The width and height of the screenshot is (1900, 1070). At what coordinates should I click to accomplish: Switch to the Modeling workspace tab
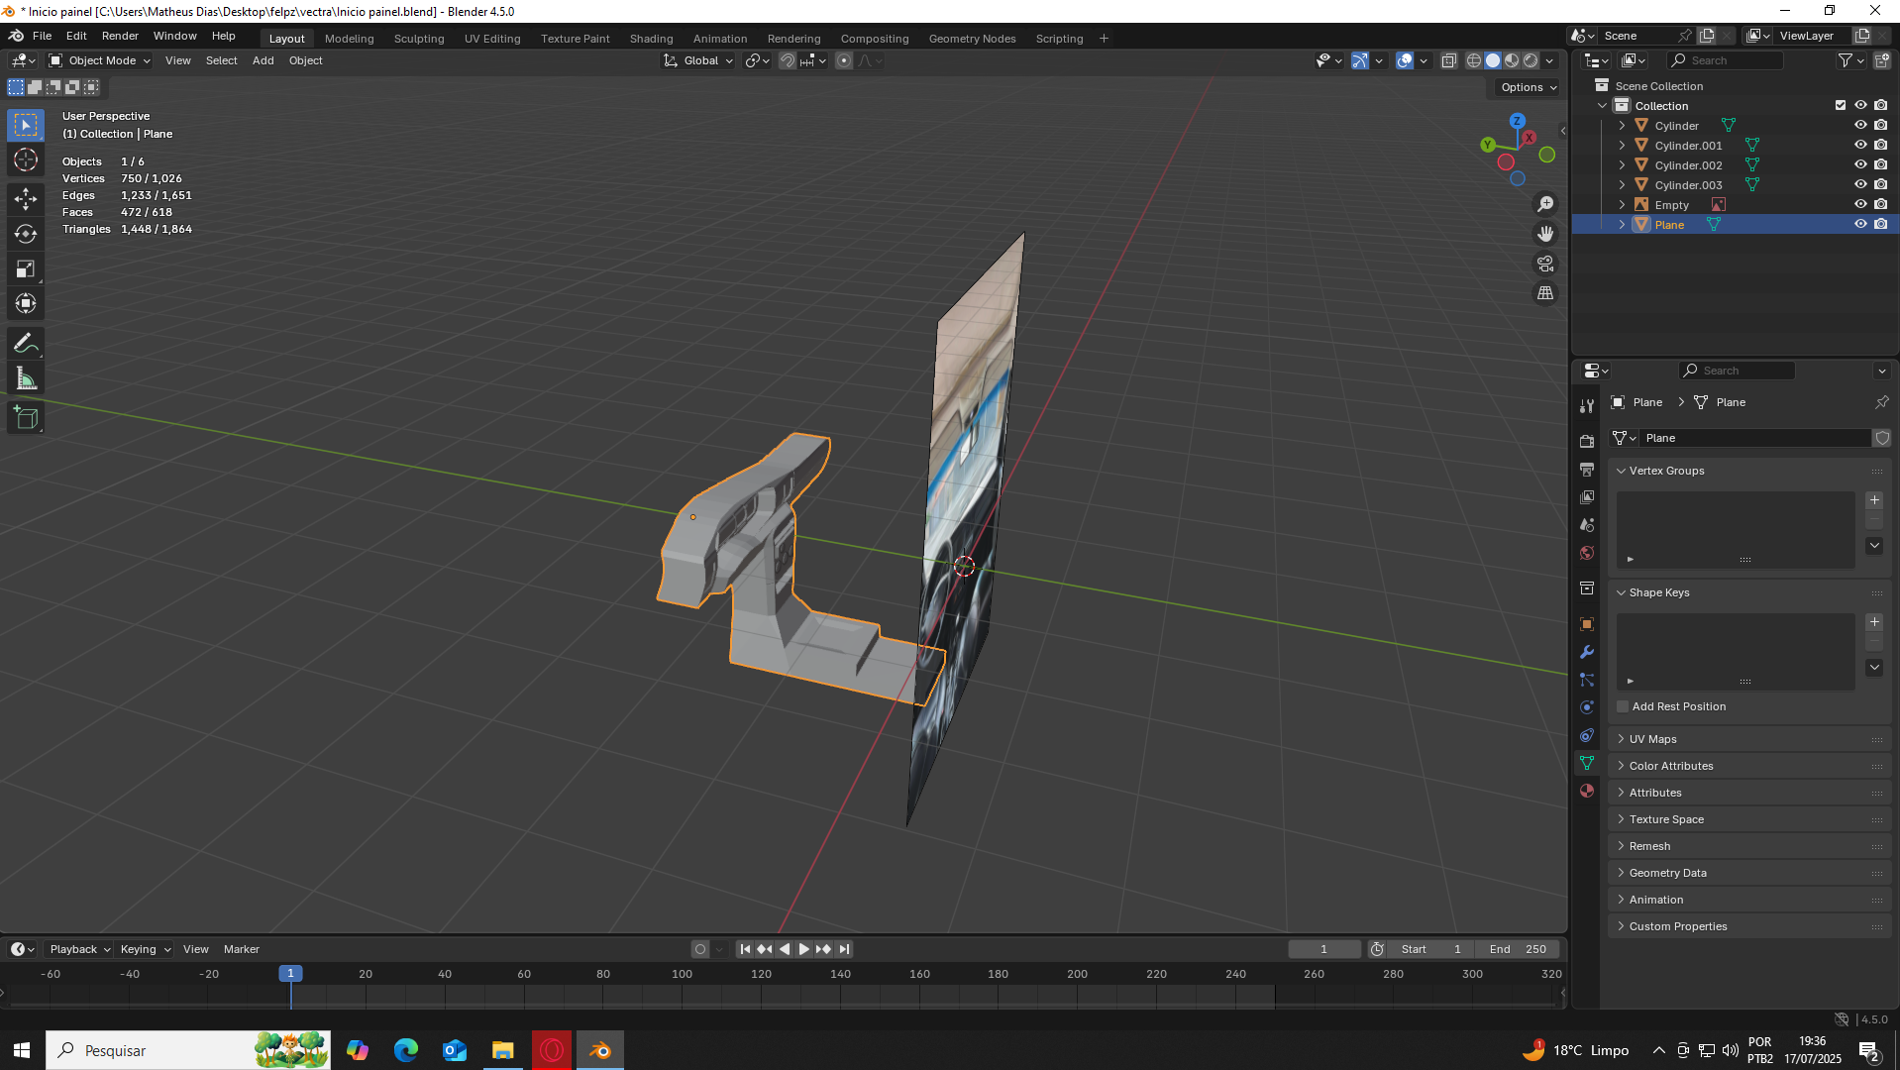[349, 39]
